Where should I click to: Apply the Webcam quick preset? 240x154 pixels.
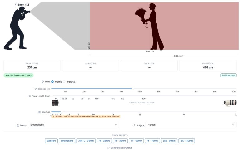coord(52,141)
